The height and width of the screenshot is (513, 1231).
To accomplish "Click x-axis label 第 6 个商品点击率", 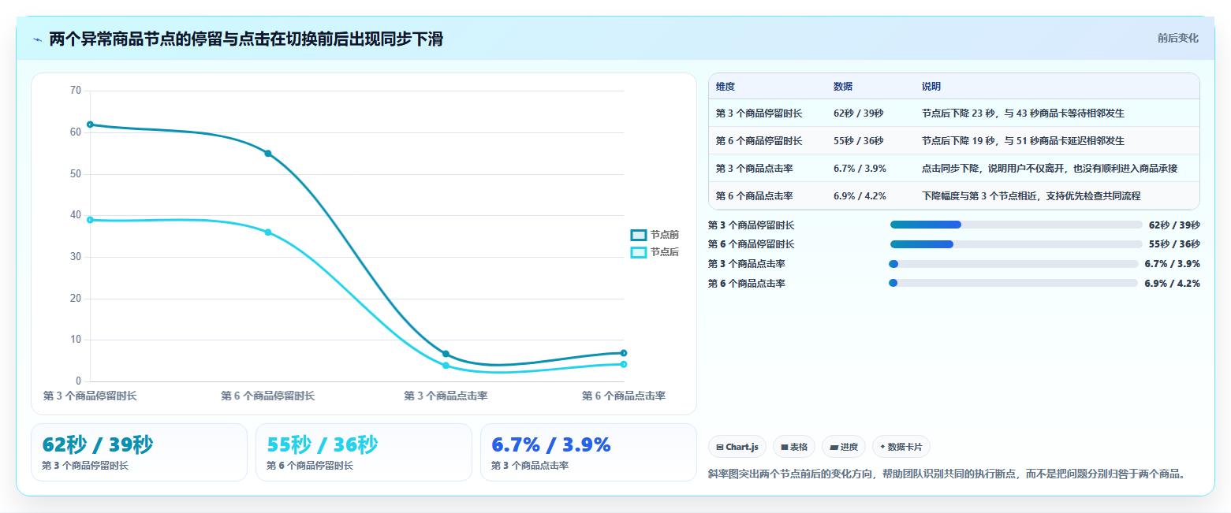I will pyautogui.click(x=624, y=396).
